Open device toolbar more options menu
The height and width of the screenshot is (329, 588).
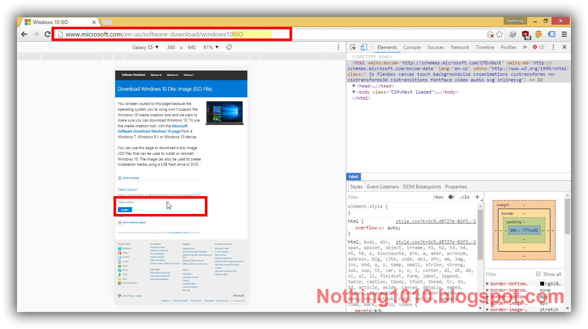(339, 47)
